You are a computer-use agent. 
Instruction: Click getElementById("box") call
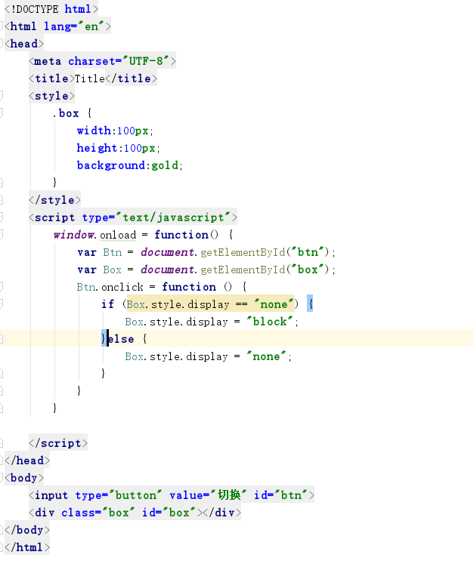tap(265, 270)
